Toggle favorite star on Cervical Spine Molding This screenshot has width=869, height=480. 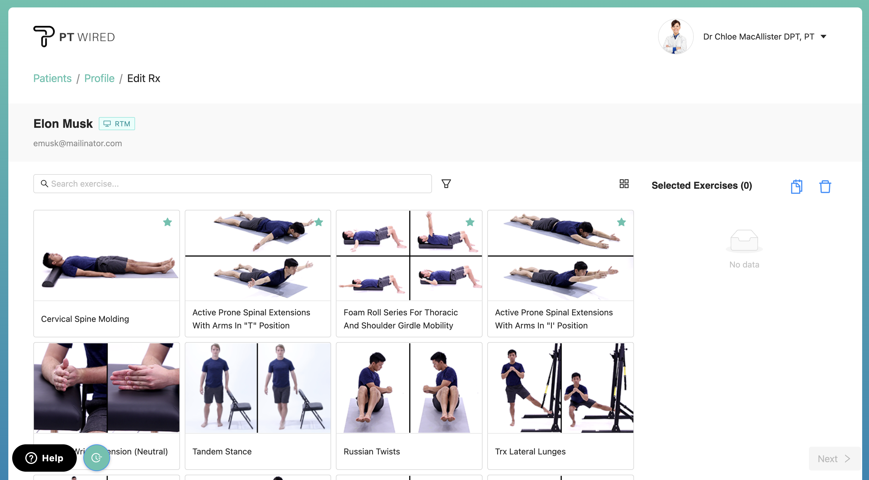(x=167, y=222)
